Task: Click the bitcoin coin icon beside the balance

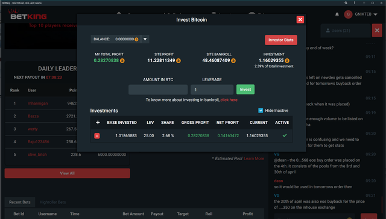Action: (136, 39)
